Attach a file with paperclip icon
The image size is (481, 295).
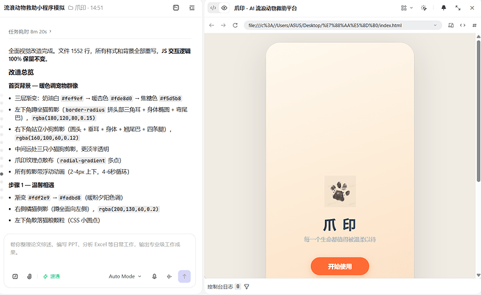pyautogui.click(x=29, y=276)
